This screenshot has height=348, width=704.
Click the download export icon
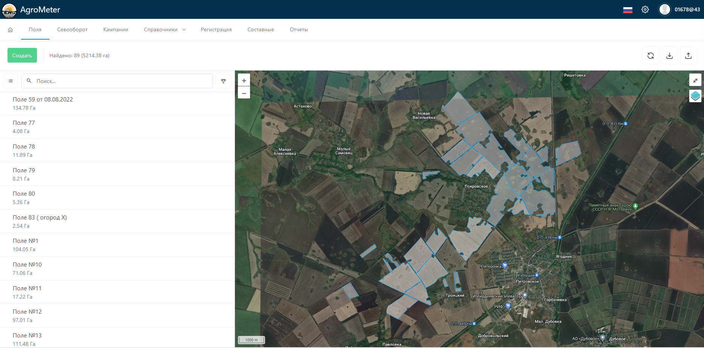pyautogui.click(x=669, y=56)
